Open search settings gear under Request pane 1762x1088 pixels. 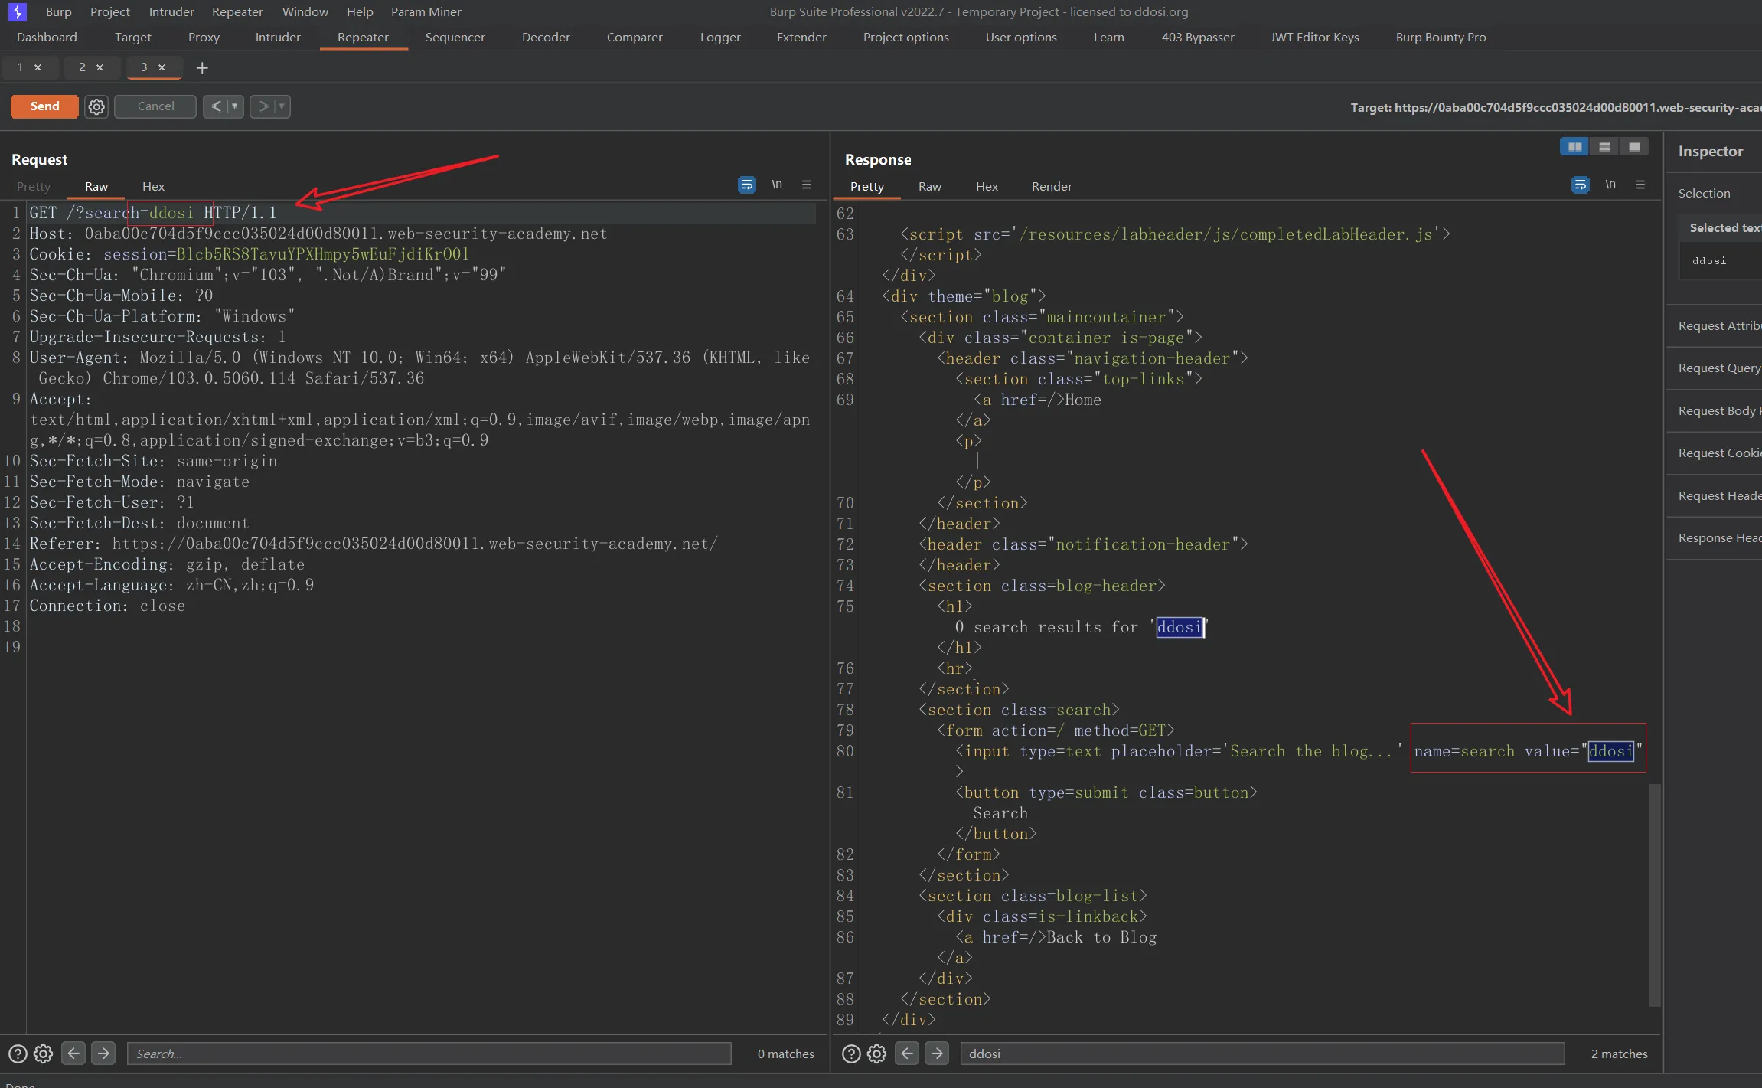pos(44,1054)
